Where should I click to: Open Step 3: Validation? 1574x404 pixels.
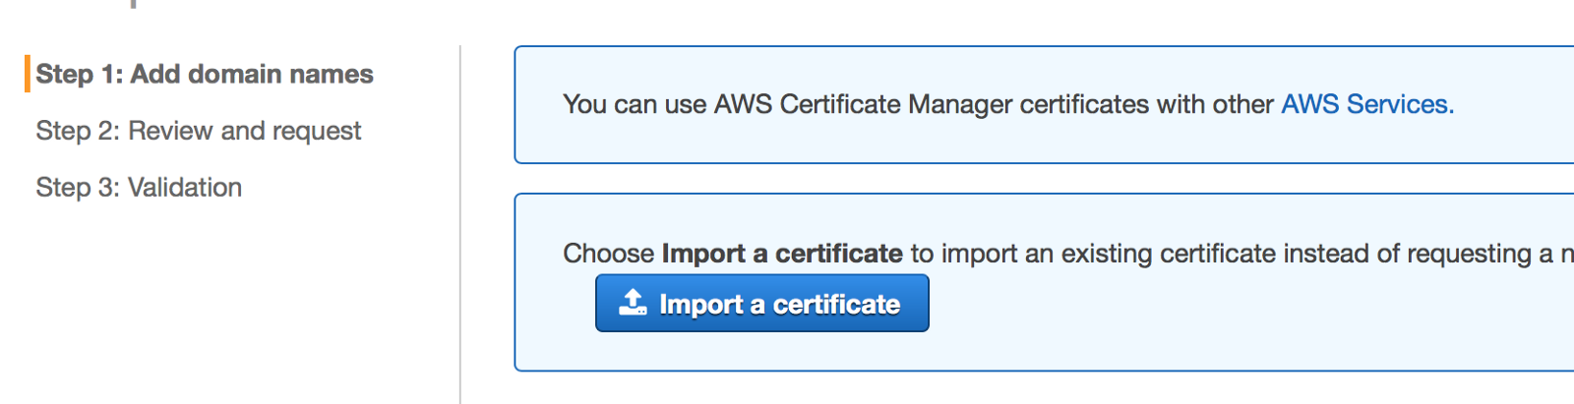139,187
